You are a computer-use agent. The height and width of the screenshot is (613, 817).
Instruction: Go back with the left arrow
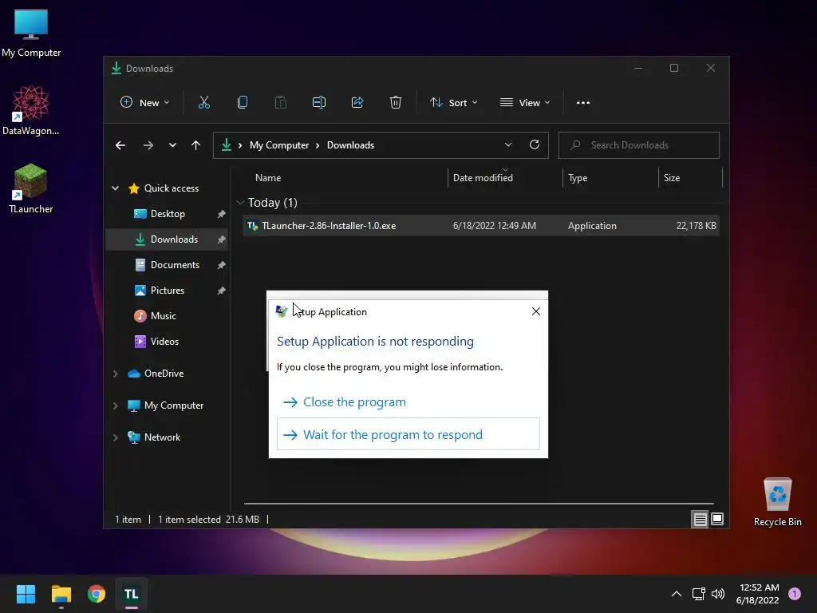point(120,145)
